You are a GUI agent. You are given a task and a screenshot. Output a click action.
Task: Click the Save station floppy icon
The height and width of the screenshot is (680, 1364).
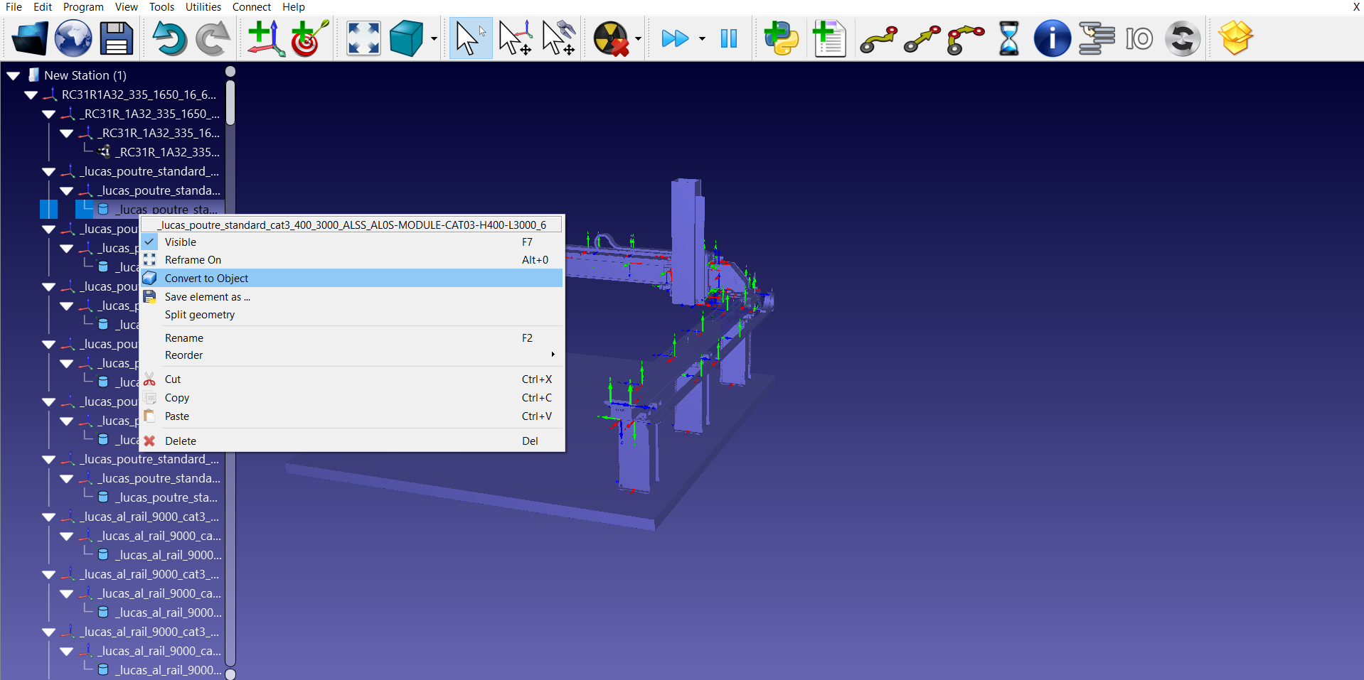point(117,38)
